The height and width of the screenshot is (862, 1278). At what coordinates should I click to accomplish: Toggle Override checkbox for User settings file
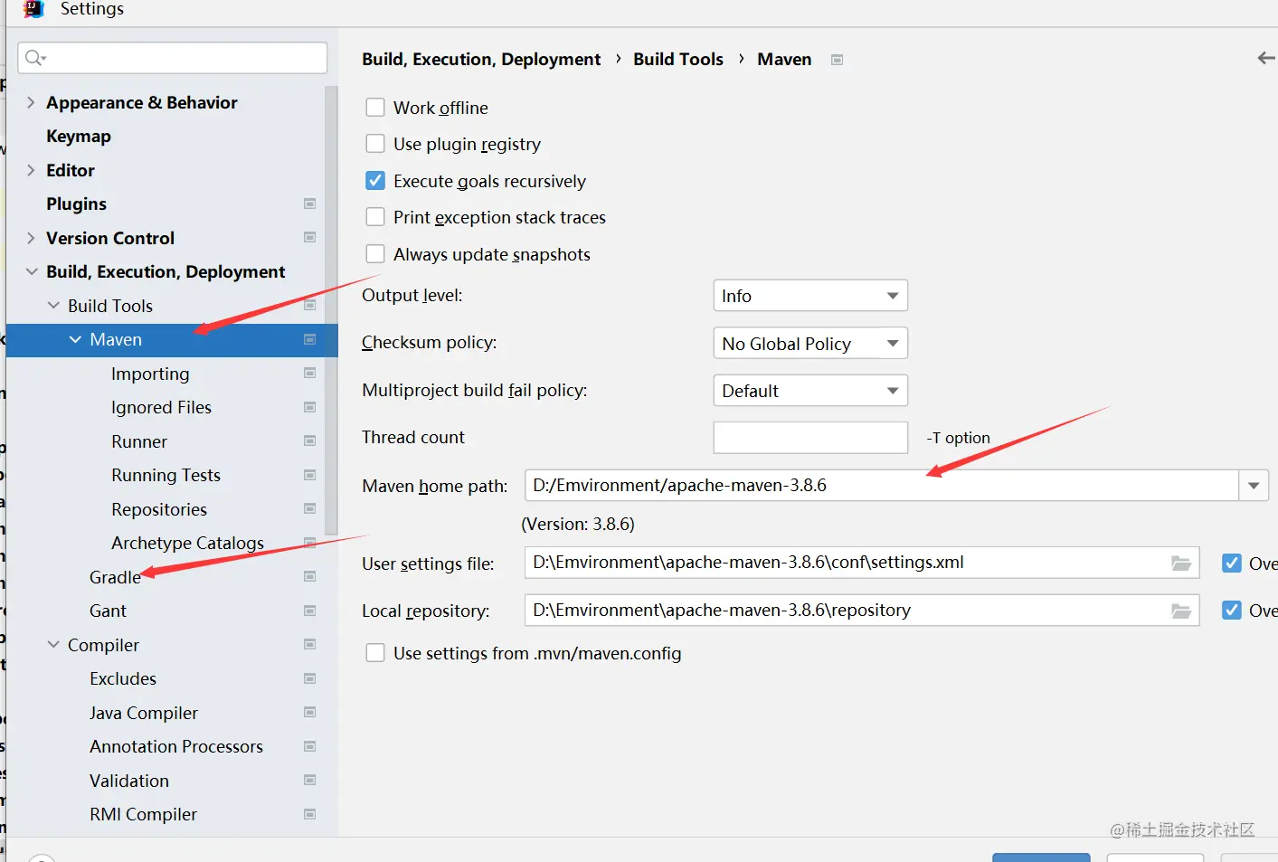1232,564
